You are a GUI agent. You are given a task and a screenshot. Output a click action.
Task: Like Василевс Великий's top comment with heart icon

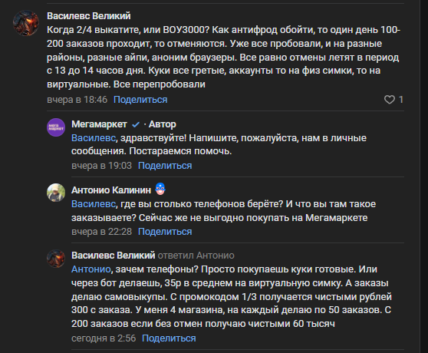click(x=390, y=100)
